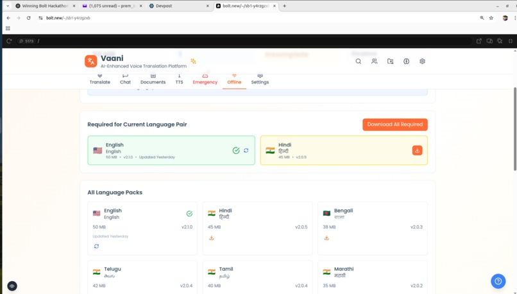Open the users icon in Vaani header

pos(374,62)
